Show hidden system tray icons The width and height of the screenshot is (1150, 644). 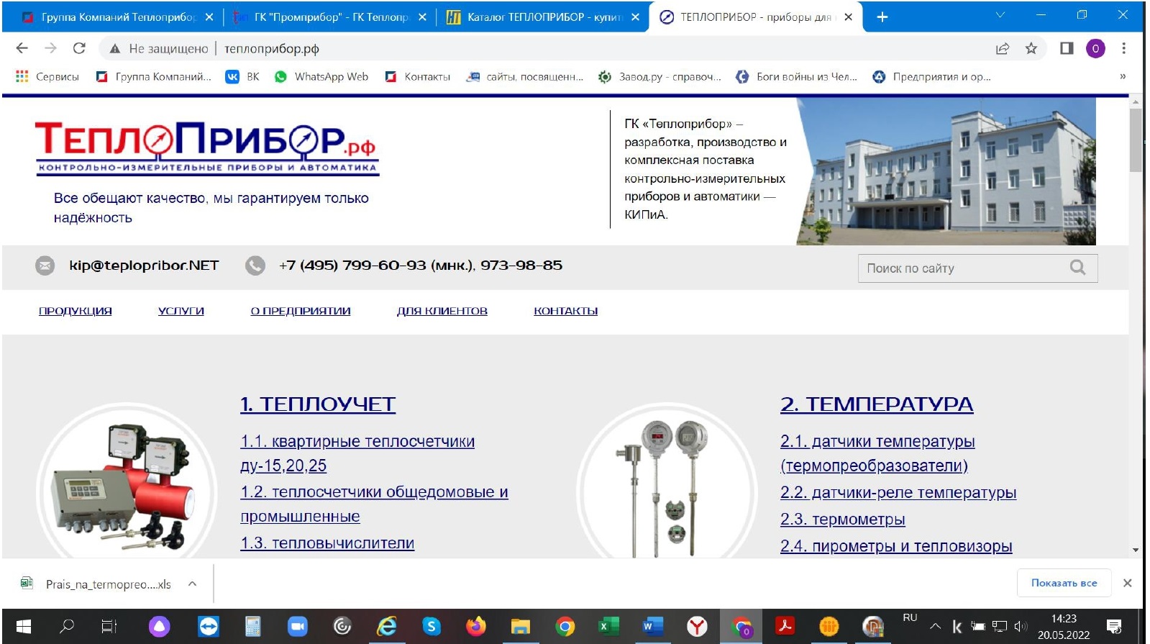pyautogui.click(x=935, y=626)
